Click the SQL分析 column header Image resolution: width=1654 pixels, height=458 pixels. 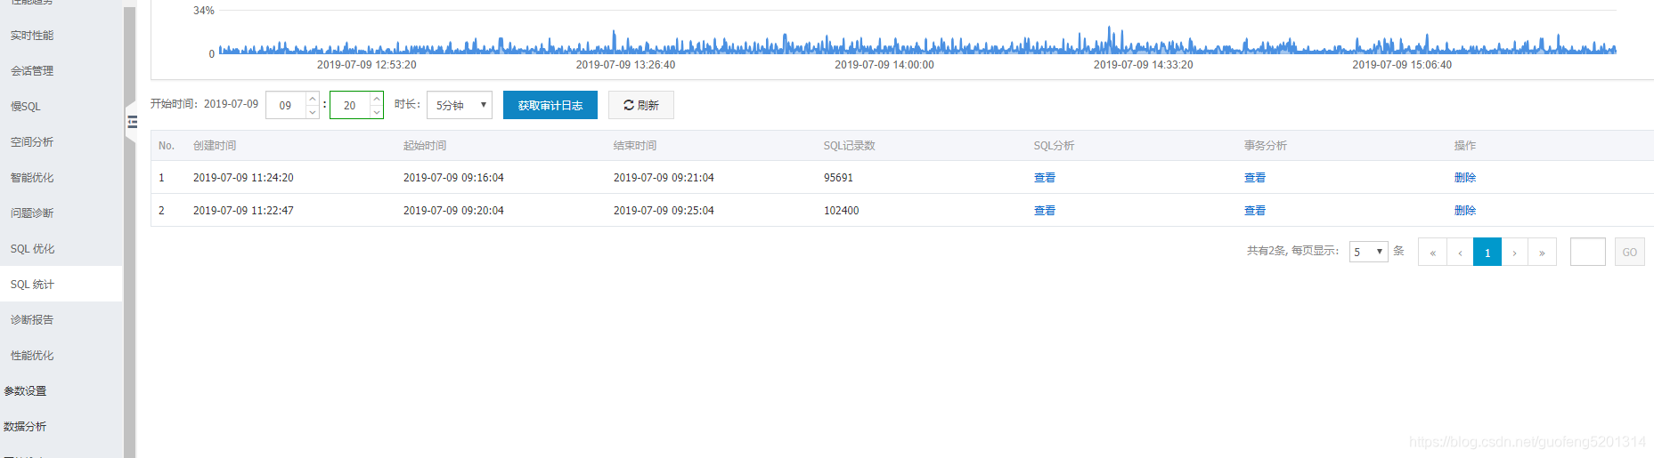click(x=1054, y=146)
